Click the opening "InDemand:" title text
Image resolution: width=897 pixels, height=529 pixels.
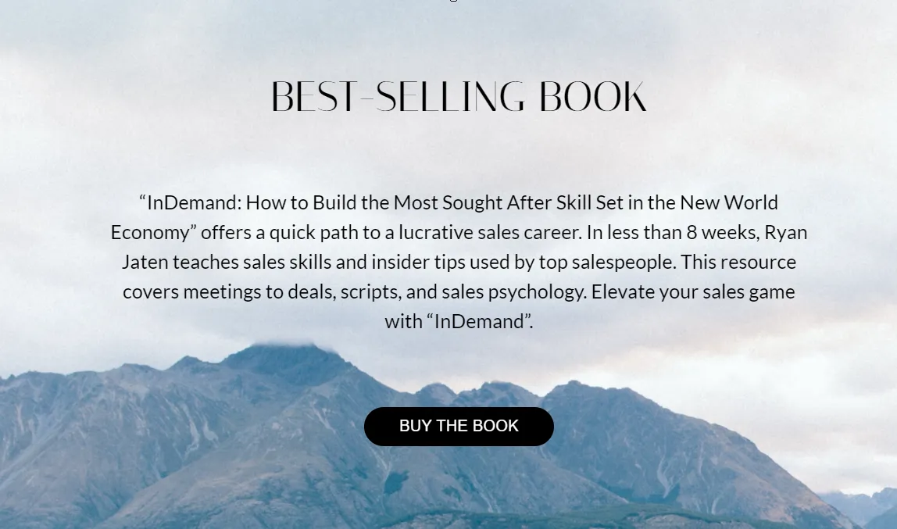[191, 202]
